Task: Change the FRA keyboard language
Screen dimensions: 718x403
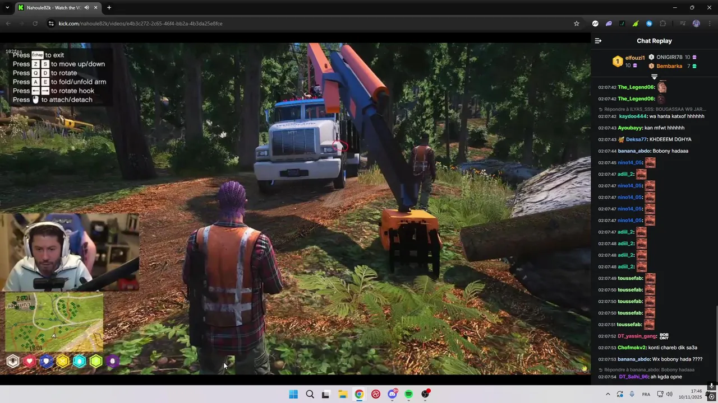Action: coord(646,394)
